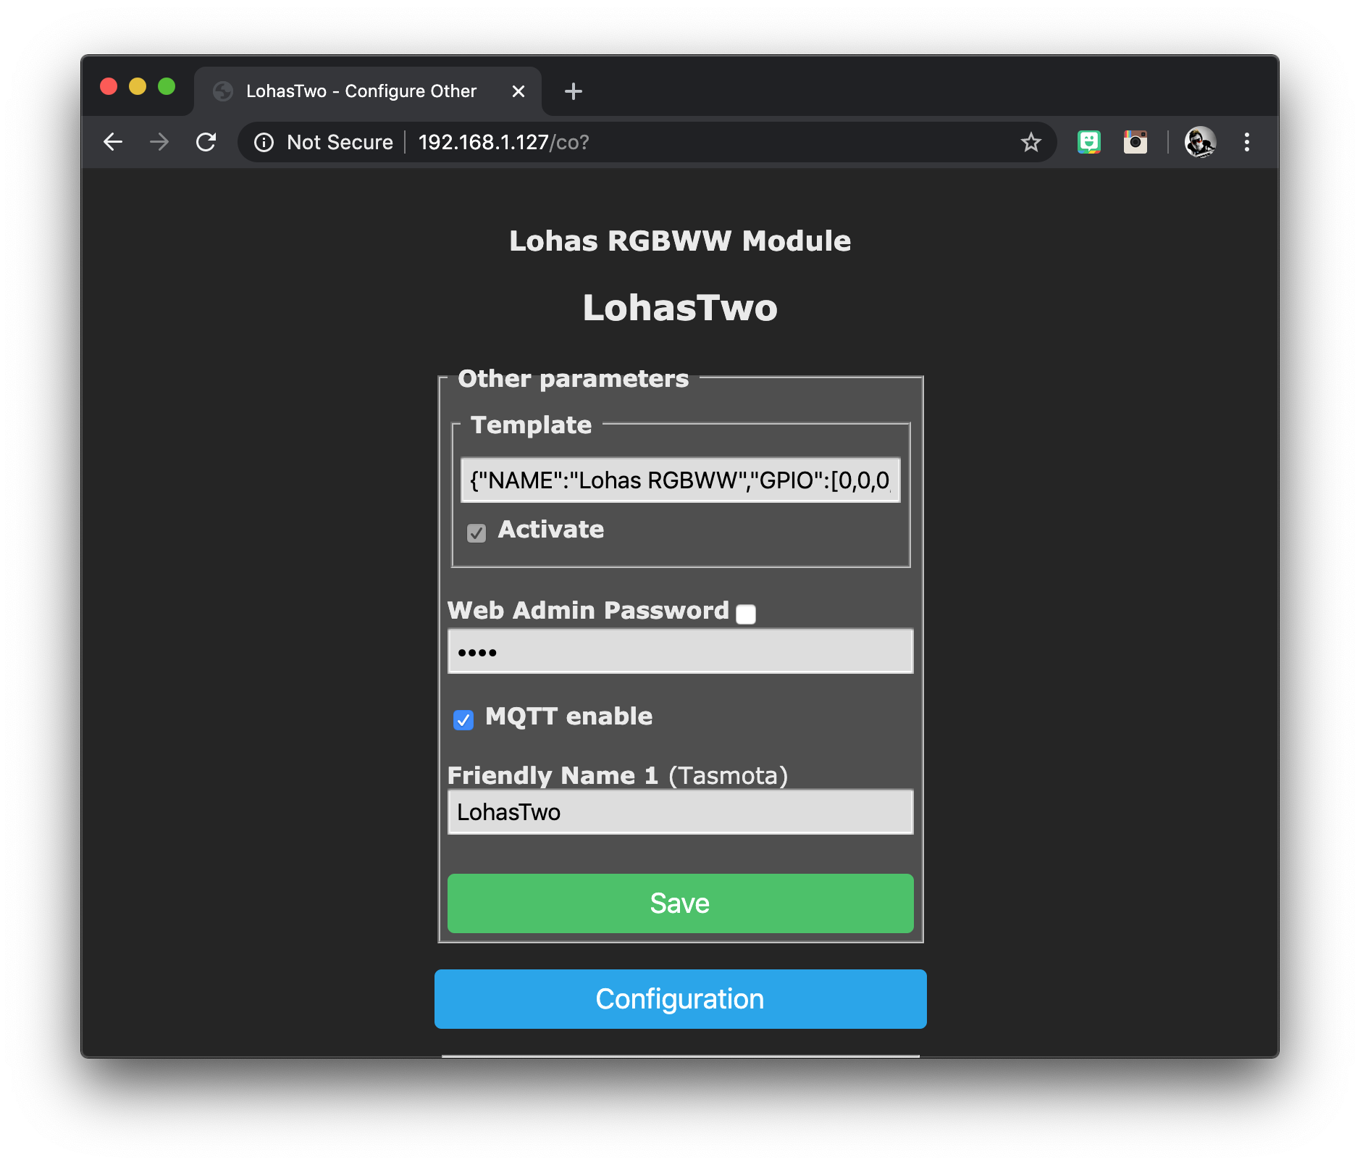Focus the Web Admin Password field
The height and width of the screenshot is (1165, 1360).
[x=681, y=651]
